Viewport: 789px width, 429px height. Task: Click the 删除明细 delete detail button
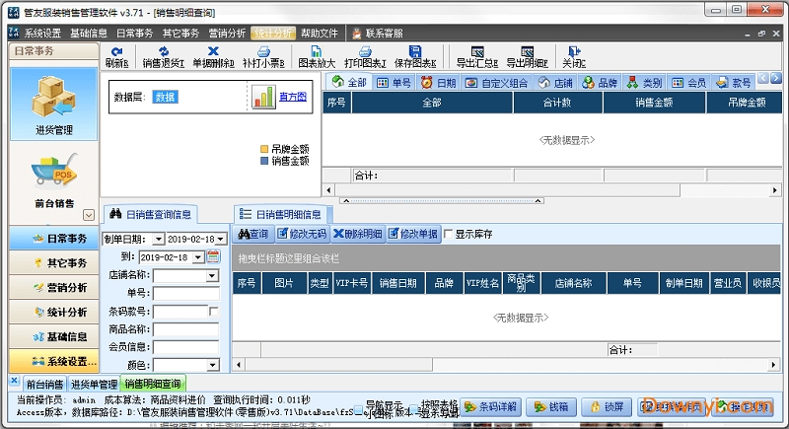point(359,235)
